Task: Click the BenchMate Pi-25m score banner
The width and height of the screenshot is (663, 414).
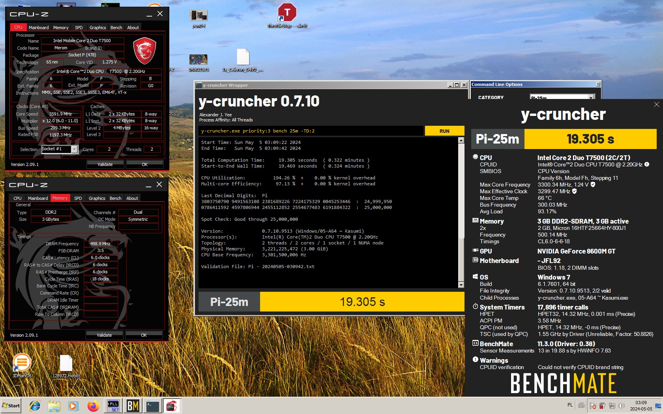Action: [564, 139]
